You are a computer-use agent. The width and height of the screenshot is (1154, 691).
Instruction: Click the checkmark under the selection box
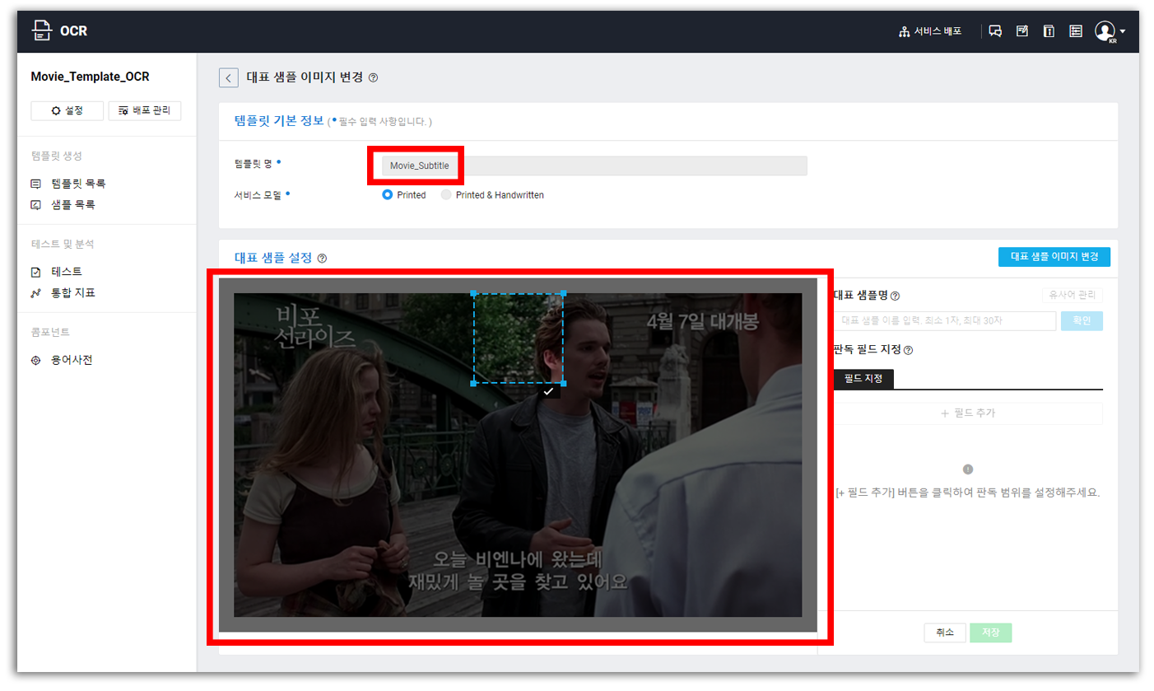pyautogui.click(x=548, y=392)
